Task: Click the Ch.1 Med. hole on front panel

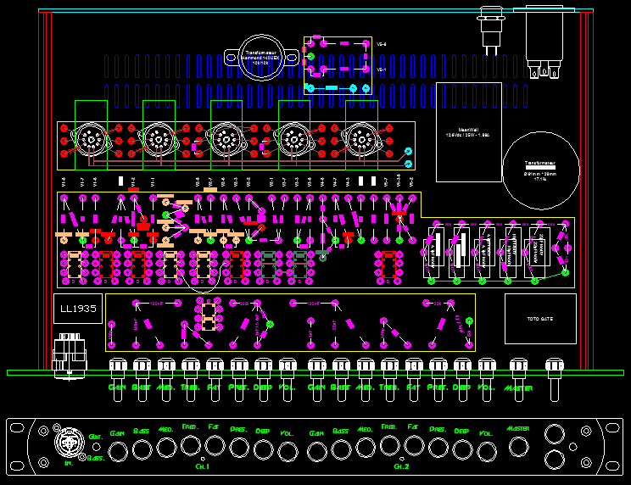Action: (166, 448)
